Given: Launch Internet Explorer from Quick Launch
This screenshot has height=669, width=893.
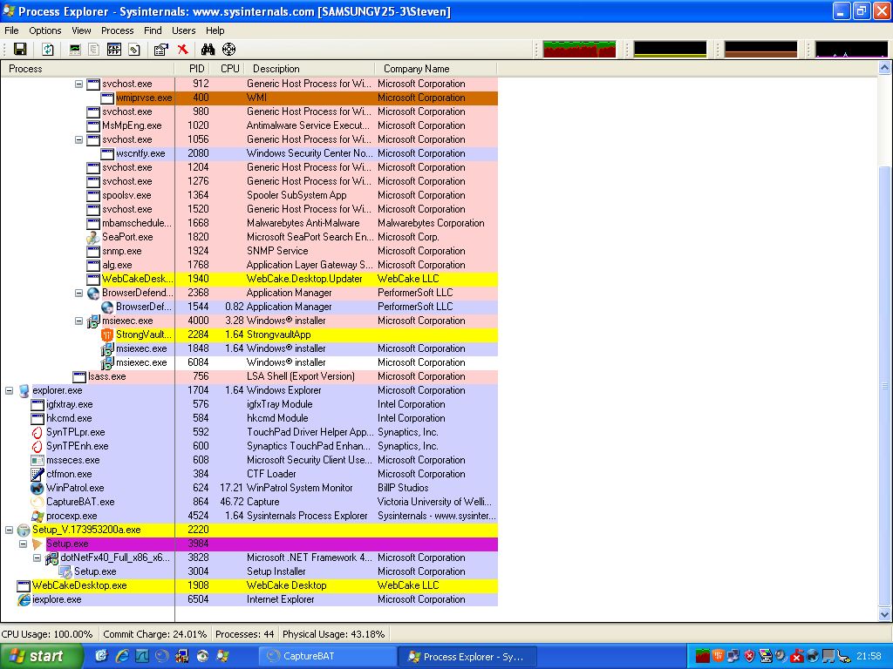Looking at the screenshot, I should 122,657.
